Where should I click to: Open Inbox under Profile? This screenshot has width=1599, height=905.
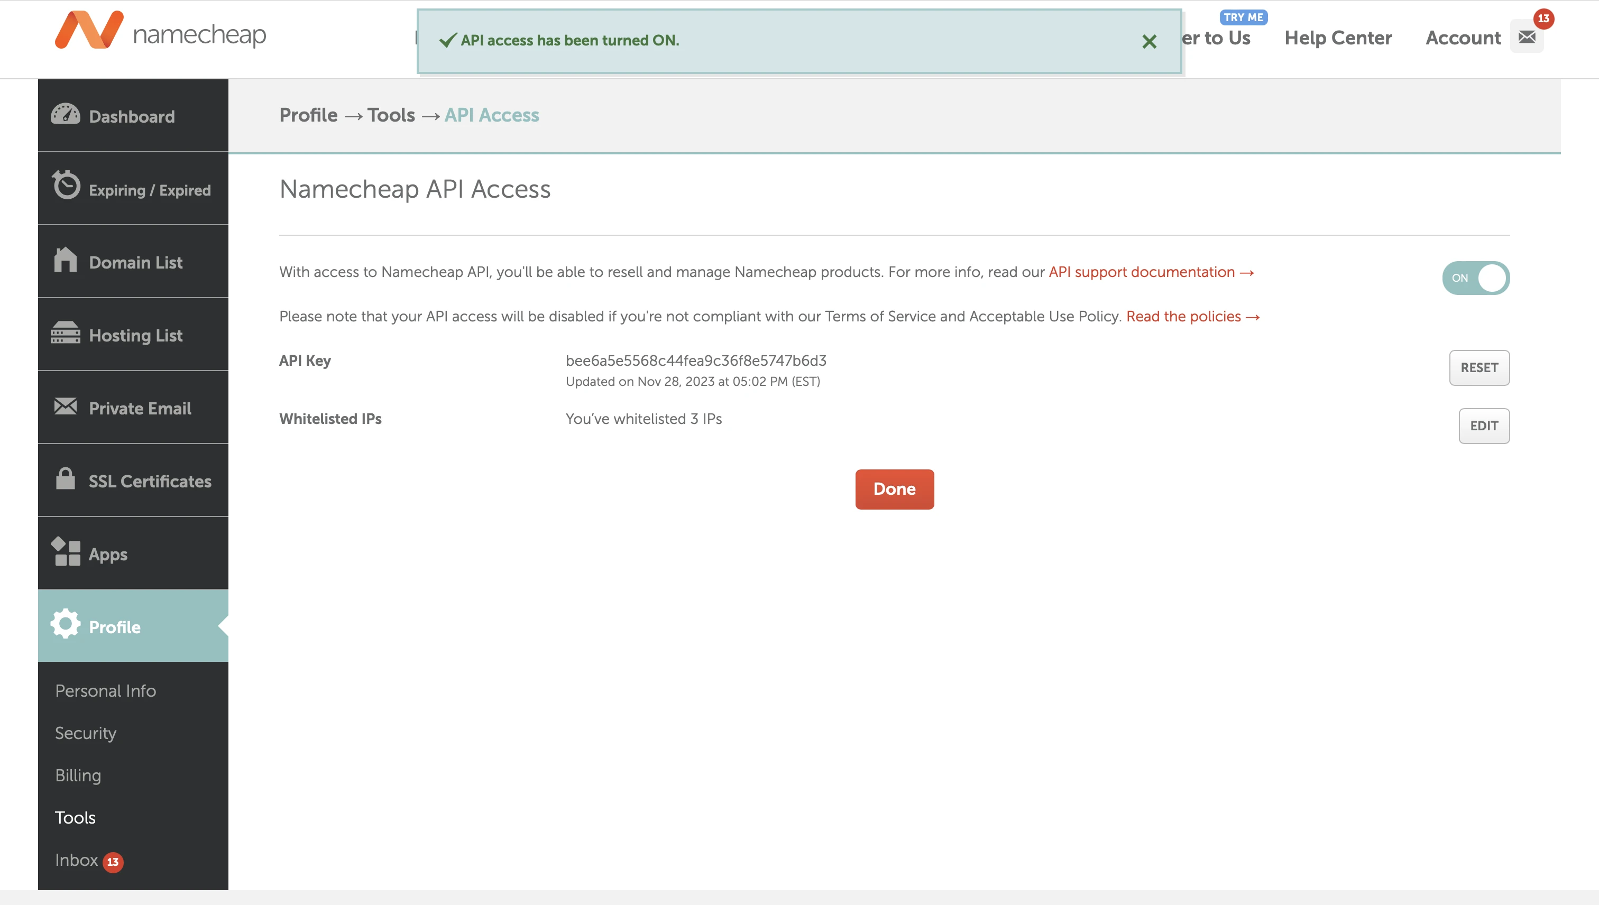pos(76,860)
